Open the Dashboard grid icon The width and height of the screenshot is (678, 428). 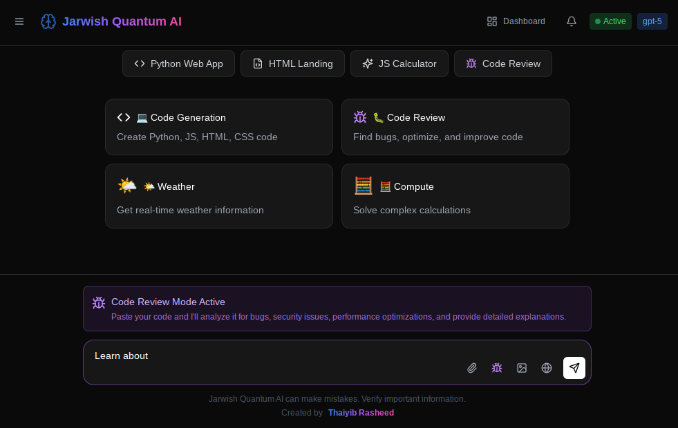click(492, 21)
